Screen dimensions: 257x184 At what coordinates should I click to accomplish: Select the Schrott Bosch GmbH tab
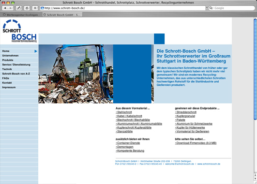(x=62, y=15)
